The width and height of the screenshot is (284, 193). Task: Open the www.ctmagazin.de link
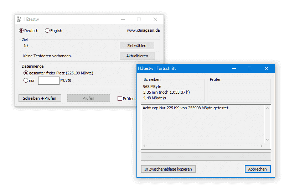tap(143, 30)
